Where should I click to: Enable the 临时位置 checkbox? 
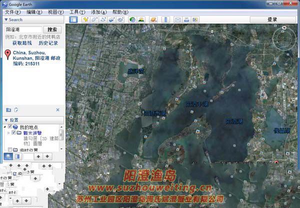[x=10, y=149]
